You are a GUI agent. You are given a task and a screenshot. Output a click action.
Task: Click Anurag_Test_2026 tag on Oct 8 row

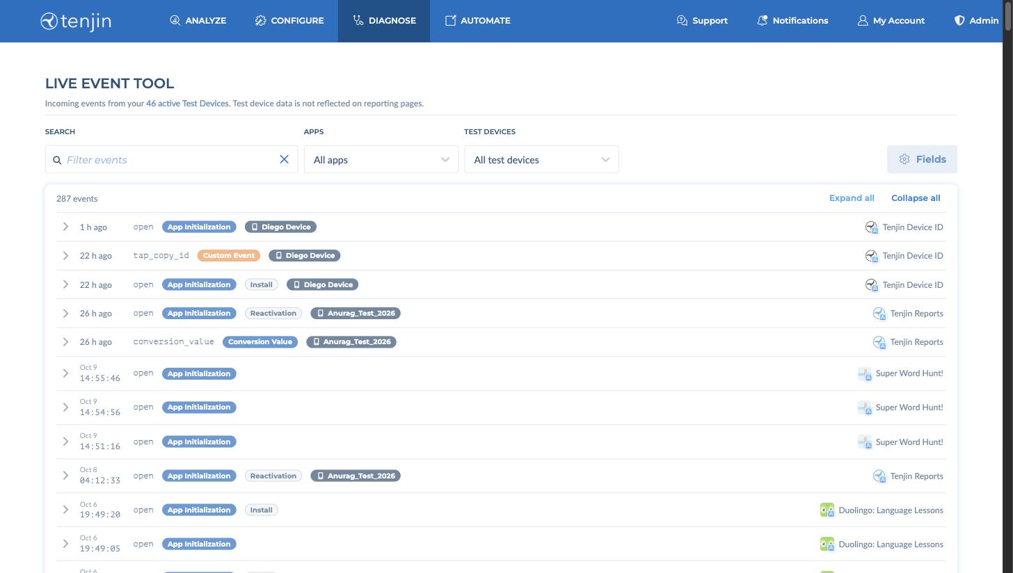pos(356,476)
